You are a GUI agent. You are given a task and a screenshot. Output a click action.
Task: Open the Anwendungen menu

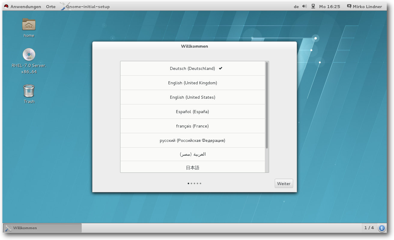[26, 7]
